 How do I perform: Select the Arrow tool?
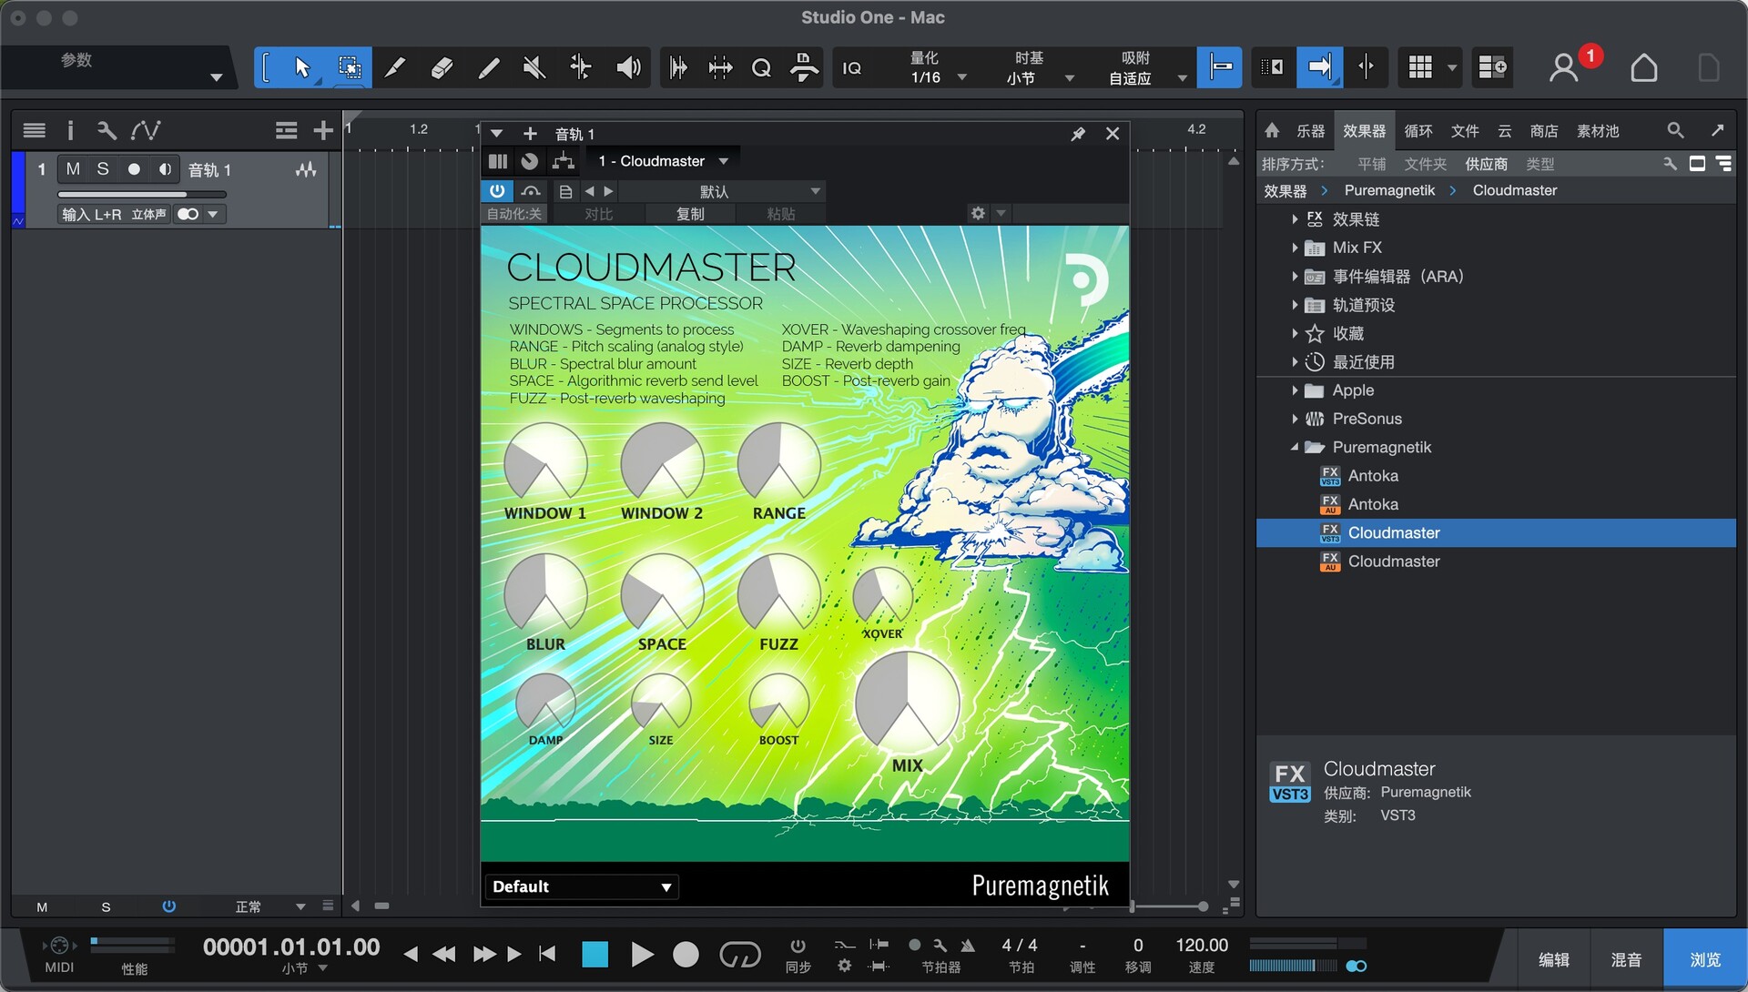pyautogui.click(x=302, y=67)
